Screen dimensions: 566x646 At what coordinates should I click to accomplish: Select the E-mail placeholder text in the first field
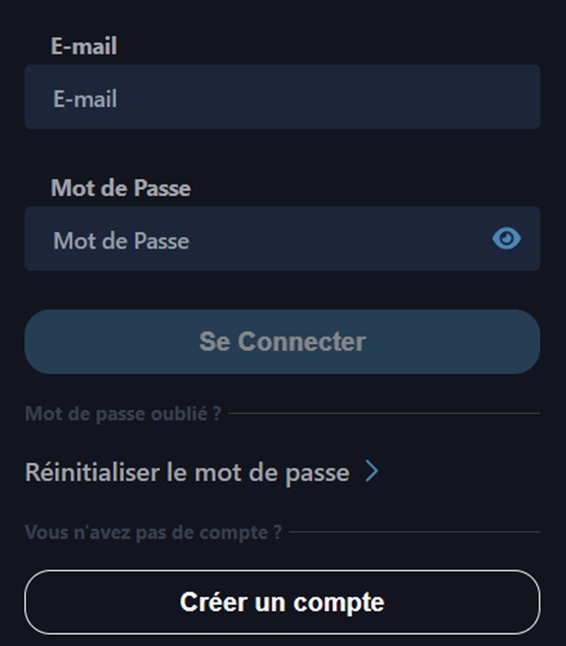coord(86,99)
